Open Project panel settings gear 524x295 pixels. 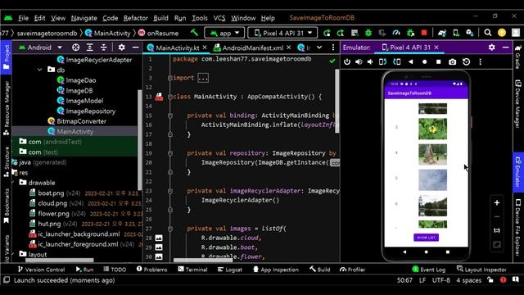[x=122, y=48]
